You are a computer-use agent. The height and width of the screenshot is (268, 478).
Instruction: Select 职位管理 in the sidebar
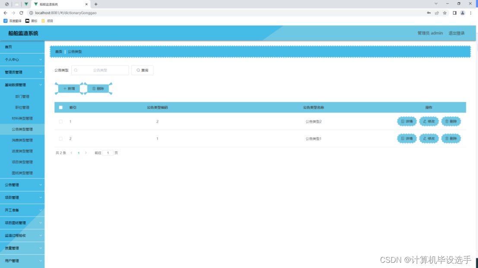tap(22, 108)
